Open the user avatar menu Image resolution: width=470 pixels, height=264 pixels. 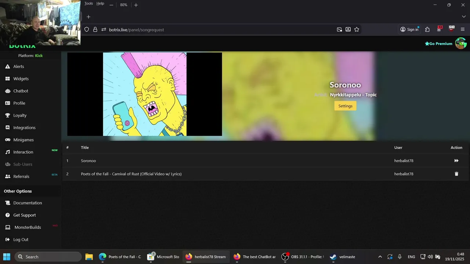tap(461, 43)
